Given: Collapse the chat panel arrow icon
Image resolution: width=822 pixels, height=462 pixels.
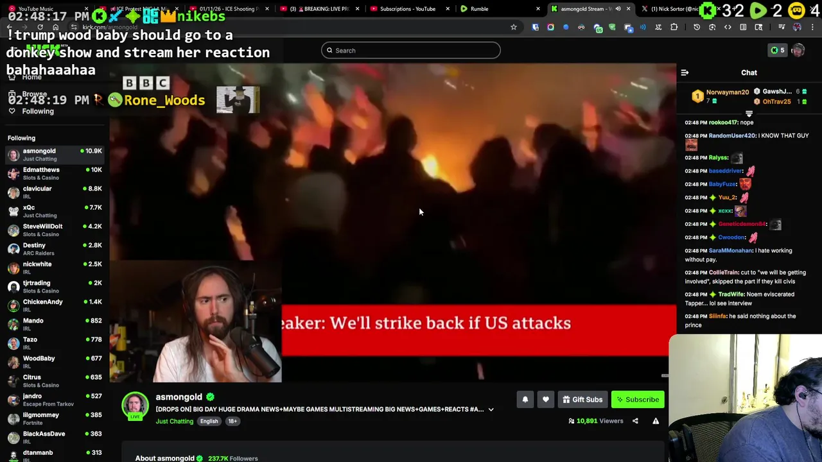Looking at the screenshot, I should coord(685,73).
